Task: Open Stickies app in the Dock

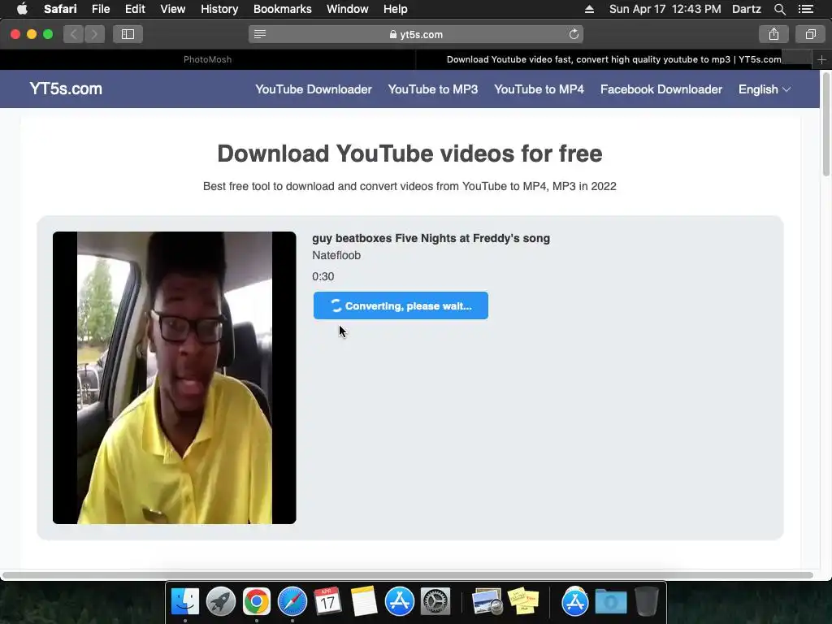Action: click(523, 600)
